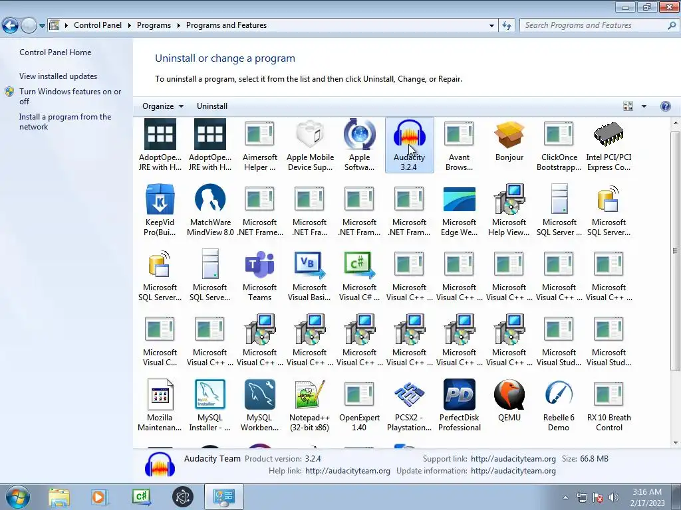
Task: Open Windows Explorer from taskbar
Action: pos(59,497)
